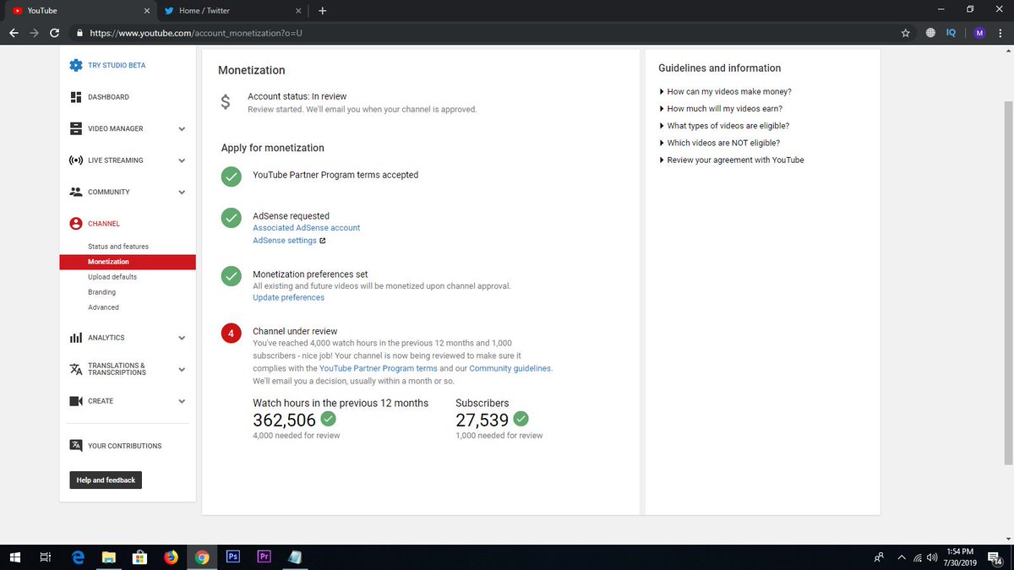Click the IQ extension icon in toolbar
The width and height of the screenshot is (1014, 570).
click(x=951, y=33)
